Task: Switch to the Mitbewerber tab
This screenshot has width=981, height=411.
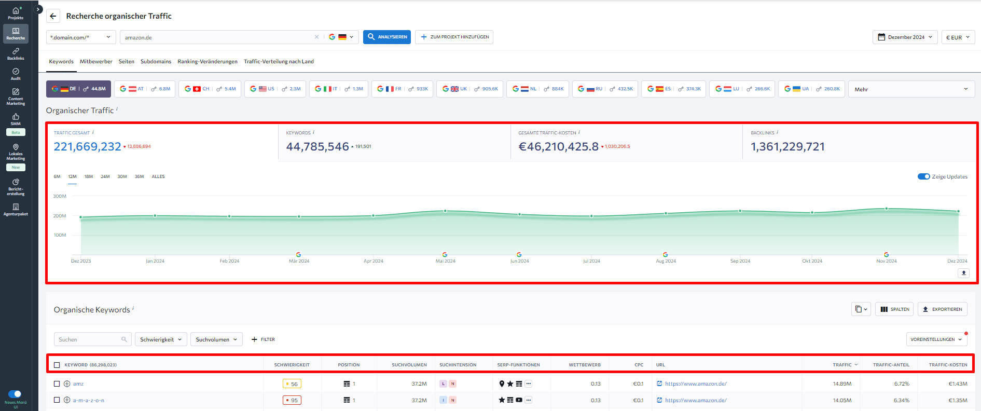Action: tap(96, 61)
